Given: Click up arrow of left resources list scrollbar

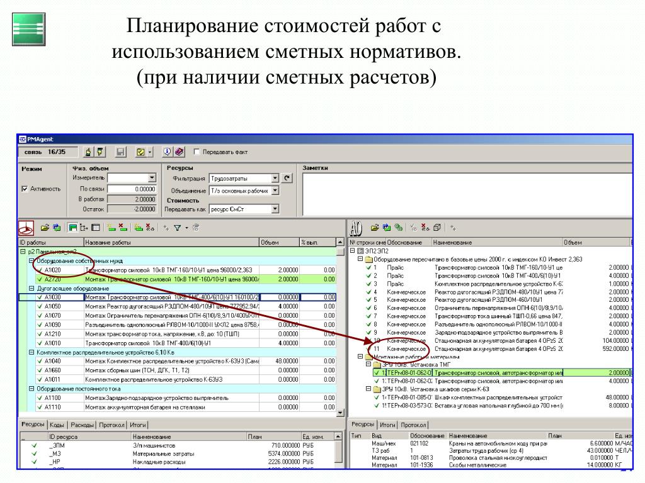Looking at the screenshot, I should coord(338,436).
